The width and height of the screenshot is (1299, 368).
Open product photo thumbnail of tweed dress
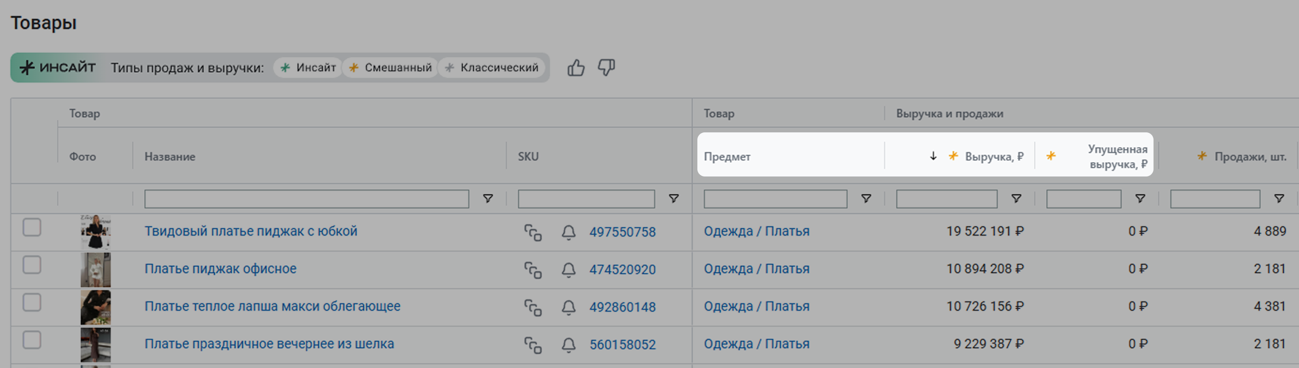coord(95,232)
